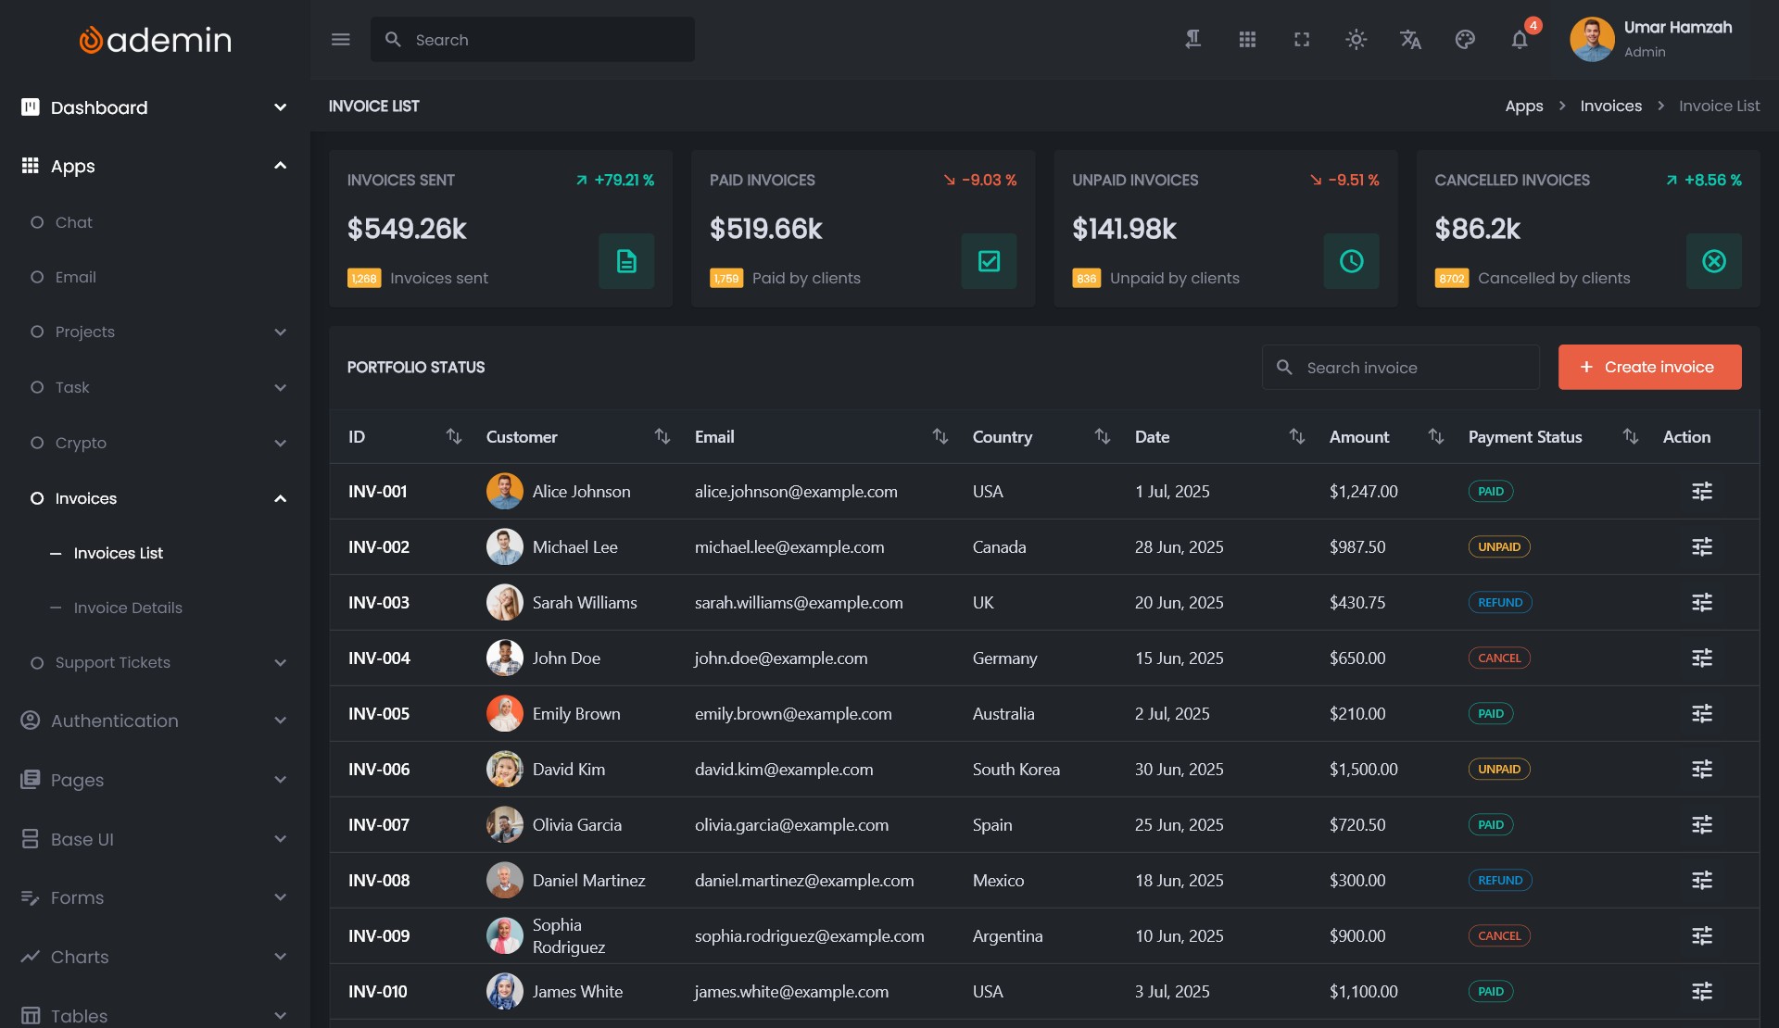The height and width of the screenshot is (1028, 1779).
Task: Open notifications bell with badge
Action: click(1520, 40)
